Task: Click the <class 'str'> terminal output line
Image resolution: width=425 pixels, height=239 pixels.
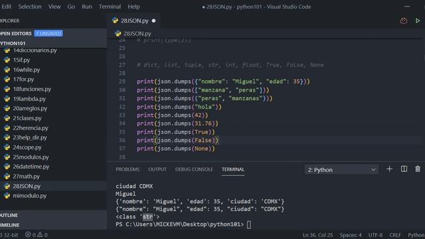Action: click(137, 217)
